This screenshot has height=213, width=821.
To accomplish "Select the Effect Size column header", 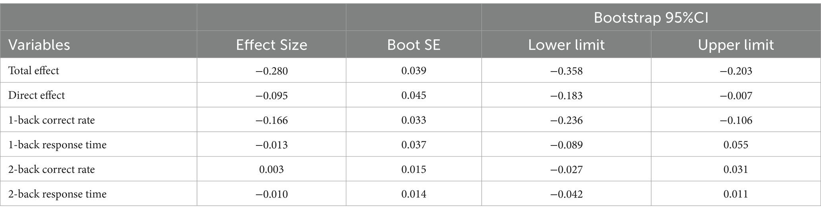I will [271, 45].
